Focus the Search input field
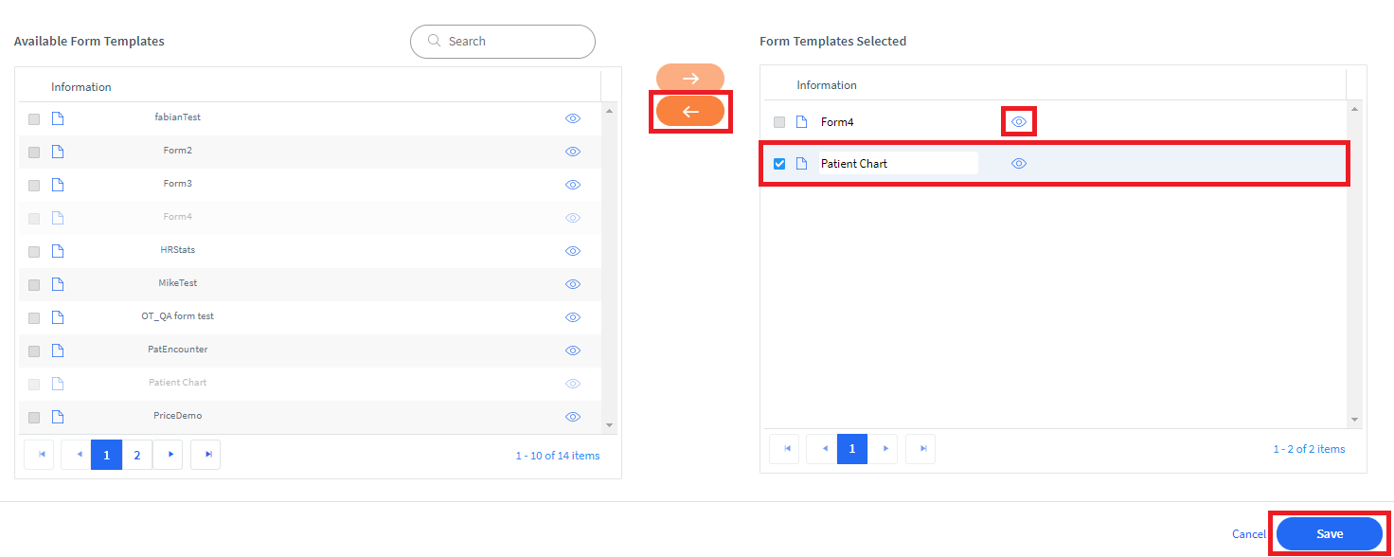This screenshot has width=1394, height=557. (x=503, y=42)
